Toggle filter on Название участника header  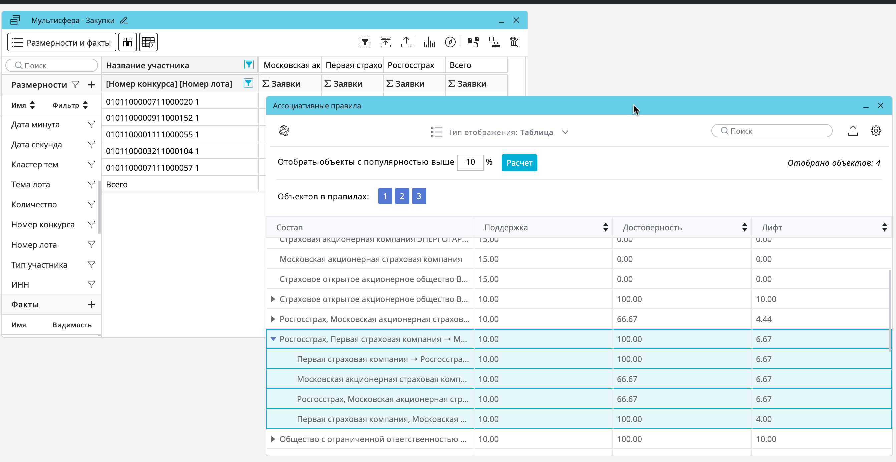coord(249,65)
